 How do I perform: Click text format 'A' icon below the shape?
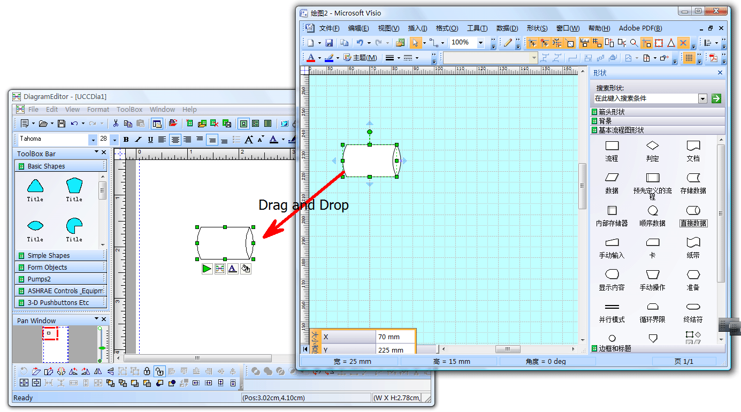click(x=233, y=269)
